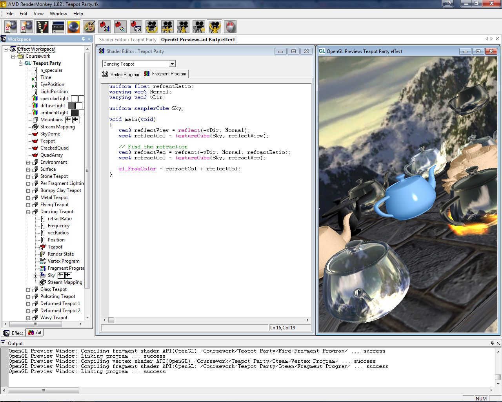The width and height of the screenshot is (502, 402).
Task: Open the Window menu
Action: point(58,14)
